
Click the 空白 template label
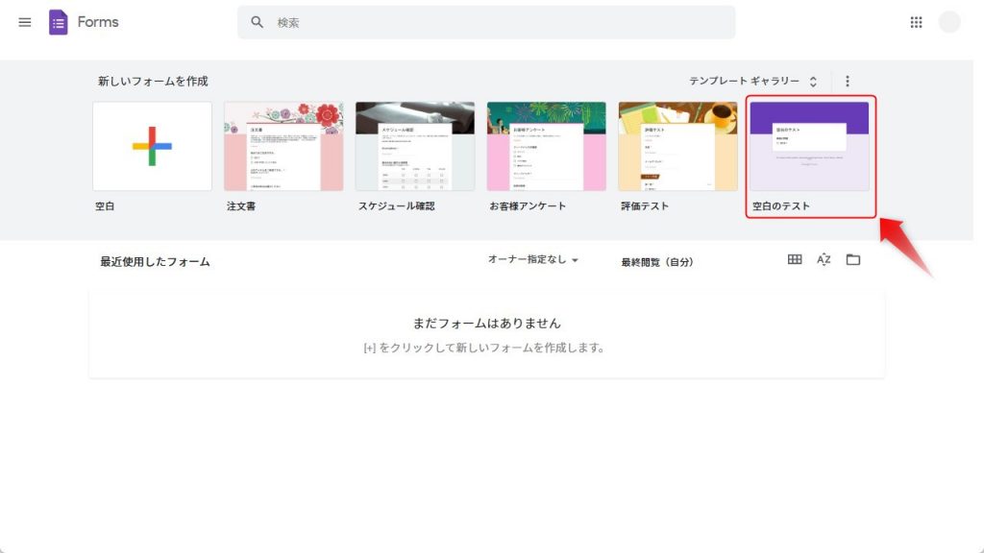click(105, 206)
